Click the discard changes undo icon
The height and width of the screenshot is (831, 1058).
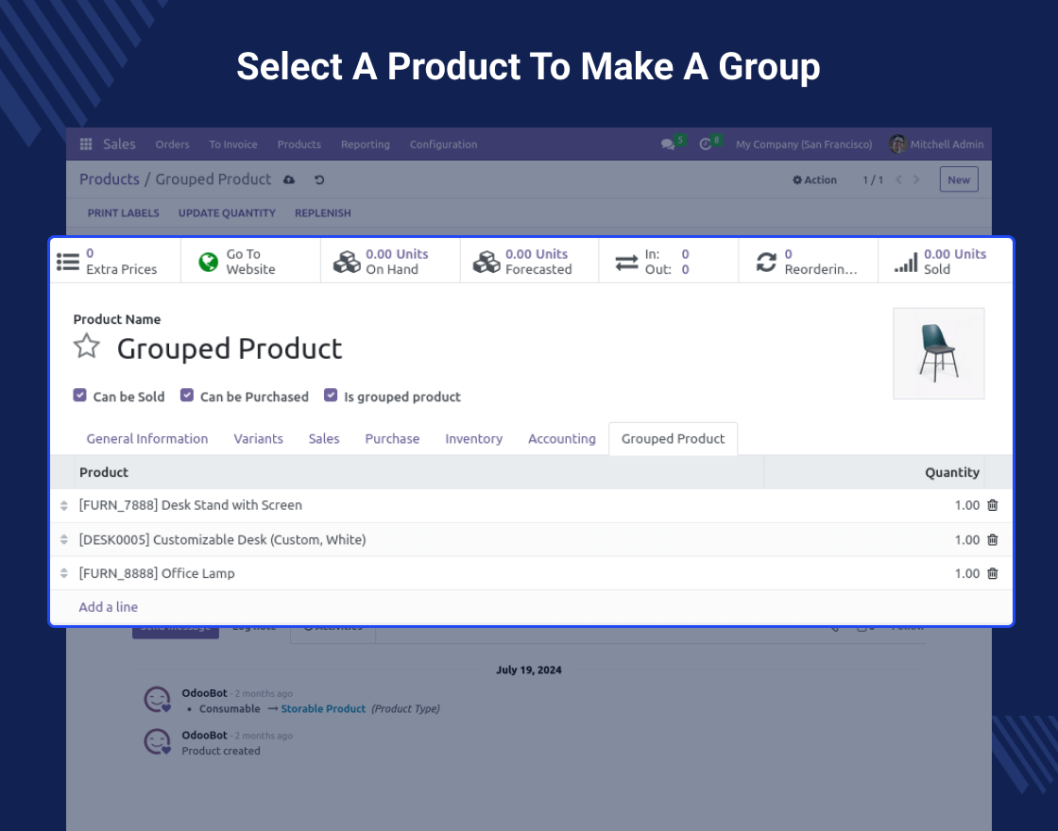[x=319, y=180]
